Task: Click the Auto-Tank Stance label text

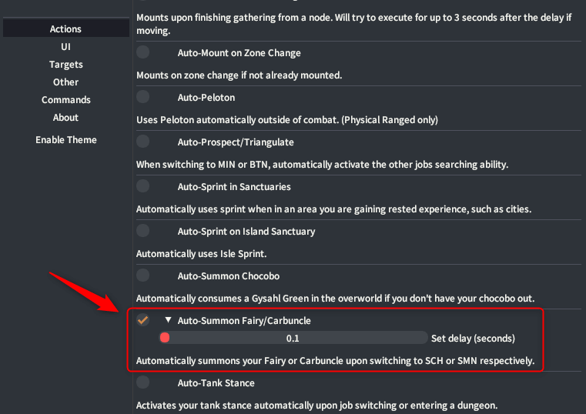Action: [216, 382]
